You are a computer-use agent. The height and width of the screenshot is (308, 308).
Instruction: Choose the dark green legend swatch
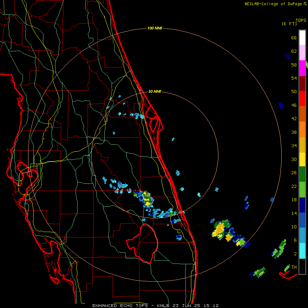(x=302, y=174)
